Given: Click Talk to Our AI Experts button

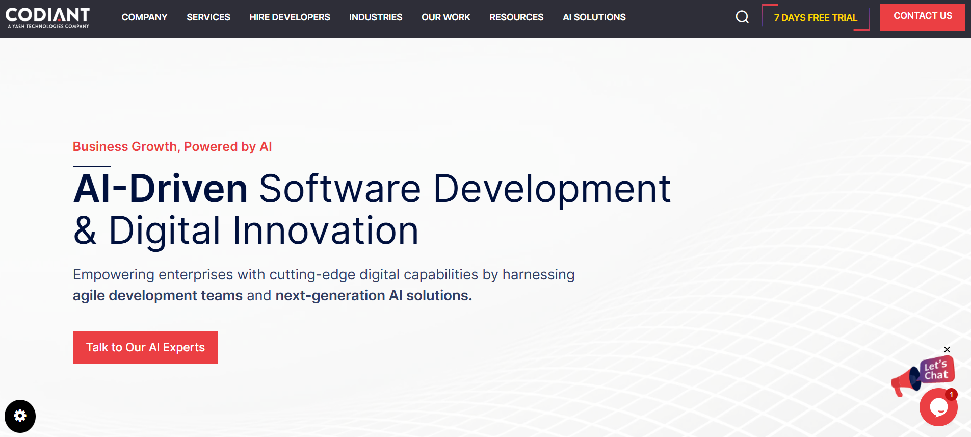Looking at the screenshot, I should point(145,347).
